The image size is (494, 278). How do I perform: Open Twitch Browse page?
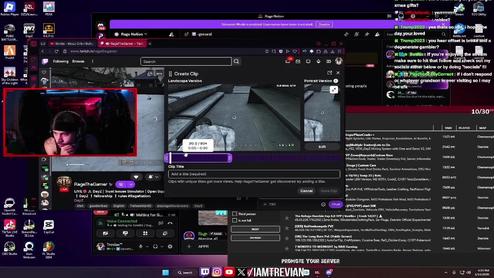tap(78, 61)
